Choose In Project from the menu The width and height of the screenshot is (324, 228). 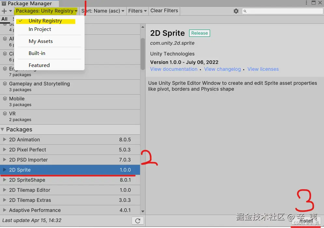tap(49, 29)
